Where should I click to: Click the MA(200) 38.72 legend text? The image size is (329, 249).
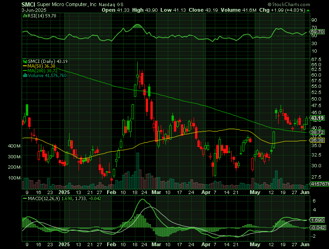[x=43, y=71]
